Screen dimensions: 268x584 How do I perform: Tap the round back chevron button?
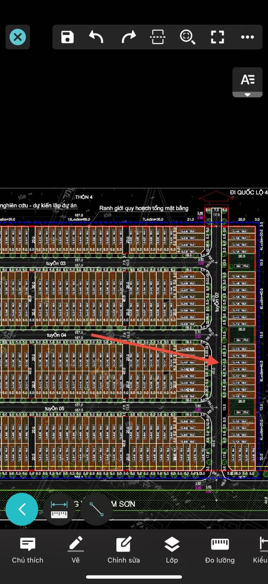(22, 509)
